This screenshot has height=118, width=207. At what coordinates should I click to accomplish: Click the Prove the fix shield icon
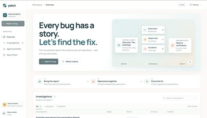[147, 82]
